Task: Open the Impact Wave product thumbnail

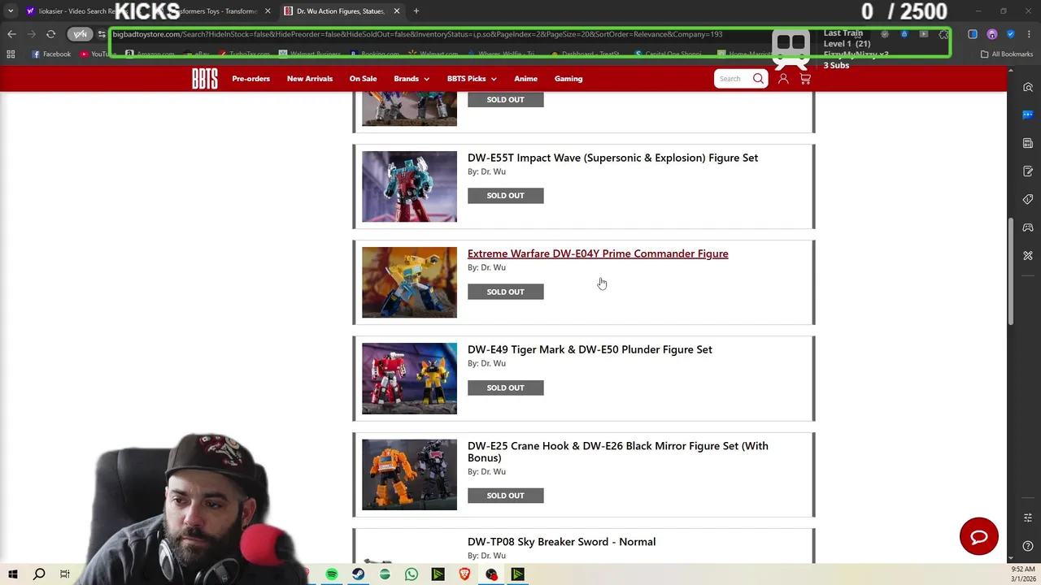Action: click(x=409, y=186)
